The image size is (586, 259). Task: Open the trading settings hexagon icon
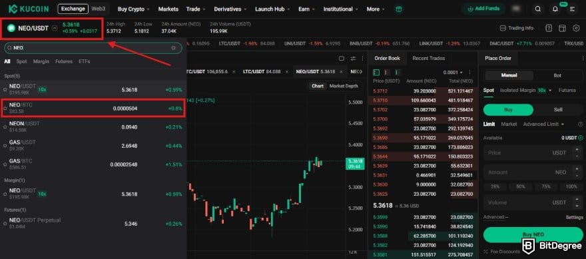click(x=575, y=28)
